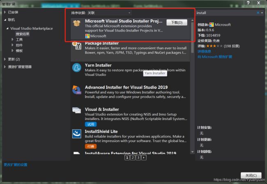Click the 下载(D) download button
The image size is (267, 184).
click(x=177, y=23)
